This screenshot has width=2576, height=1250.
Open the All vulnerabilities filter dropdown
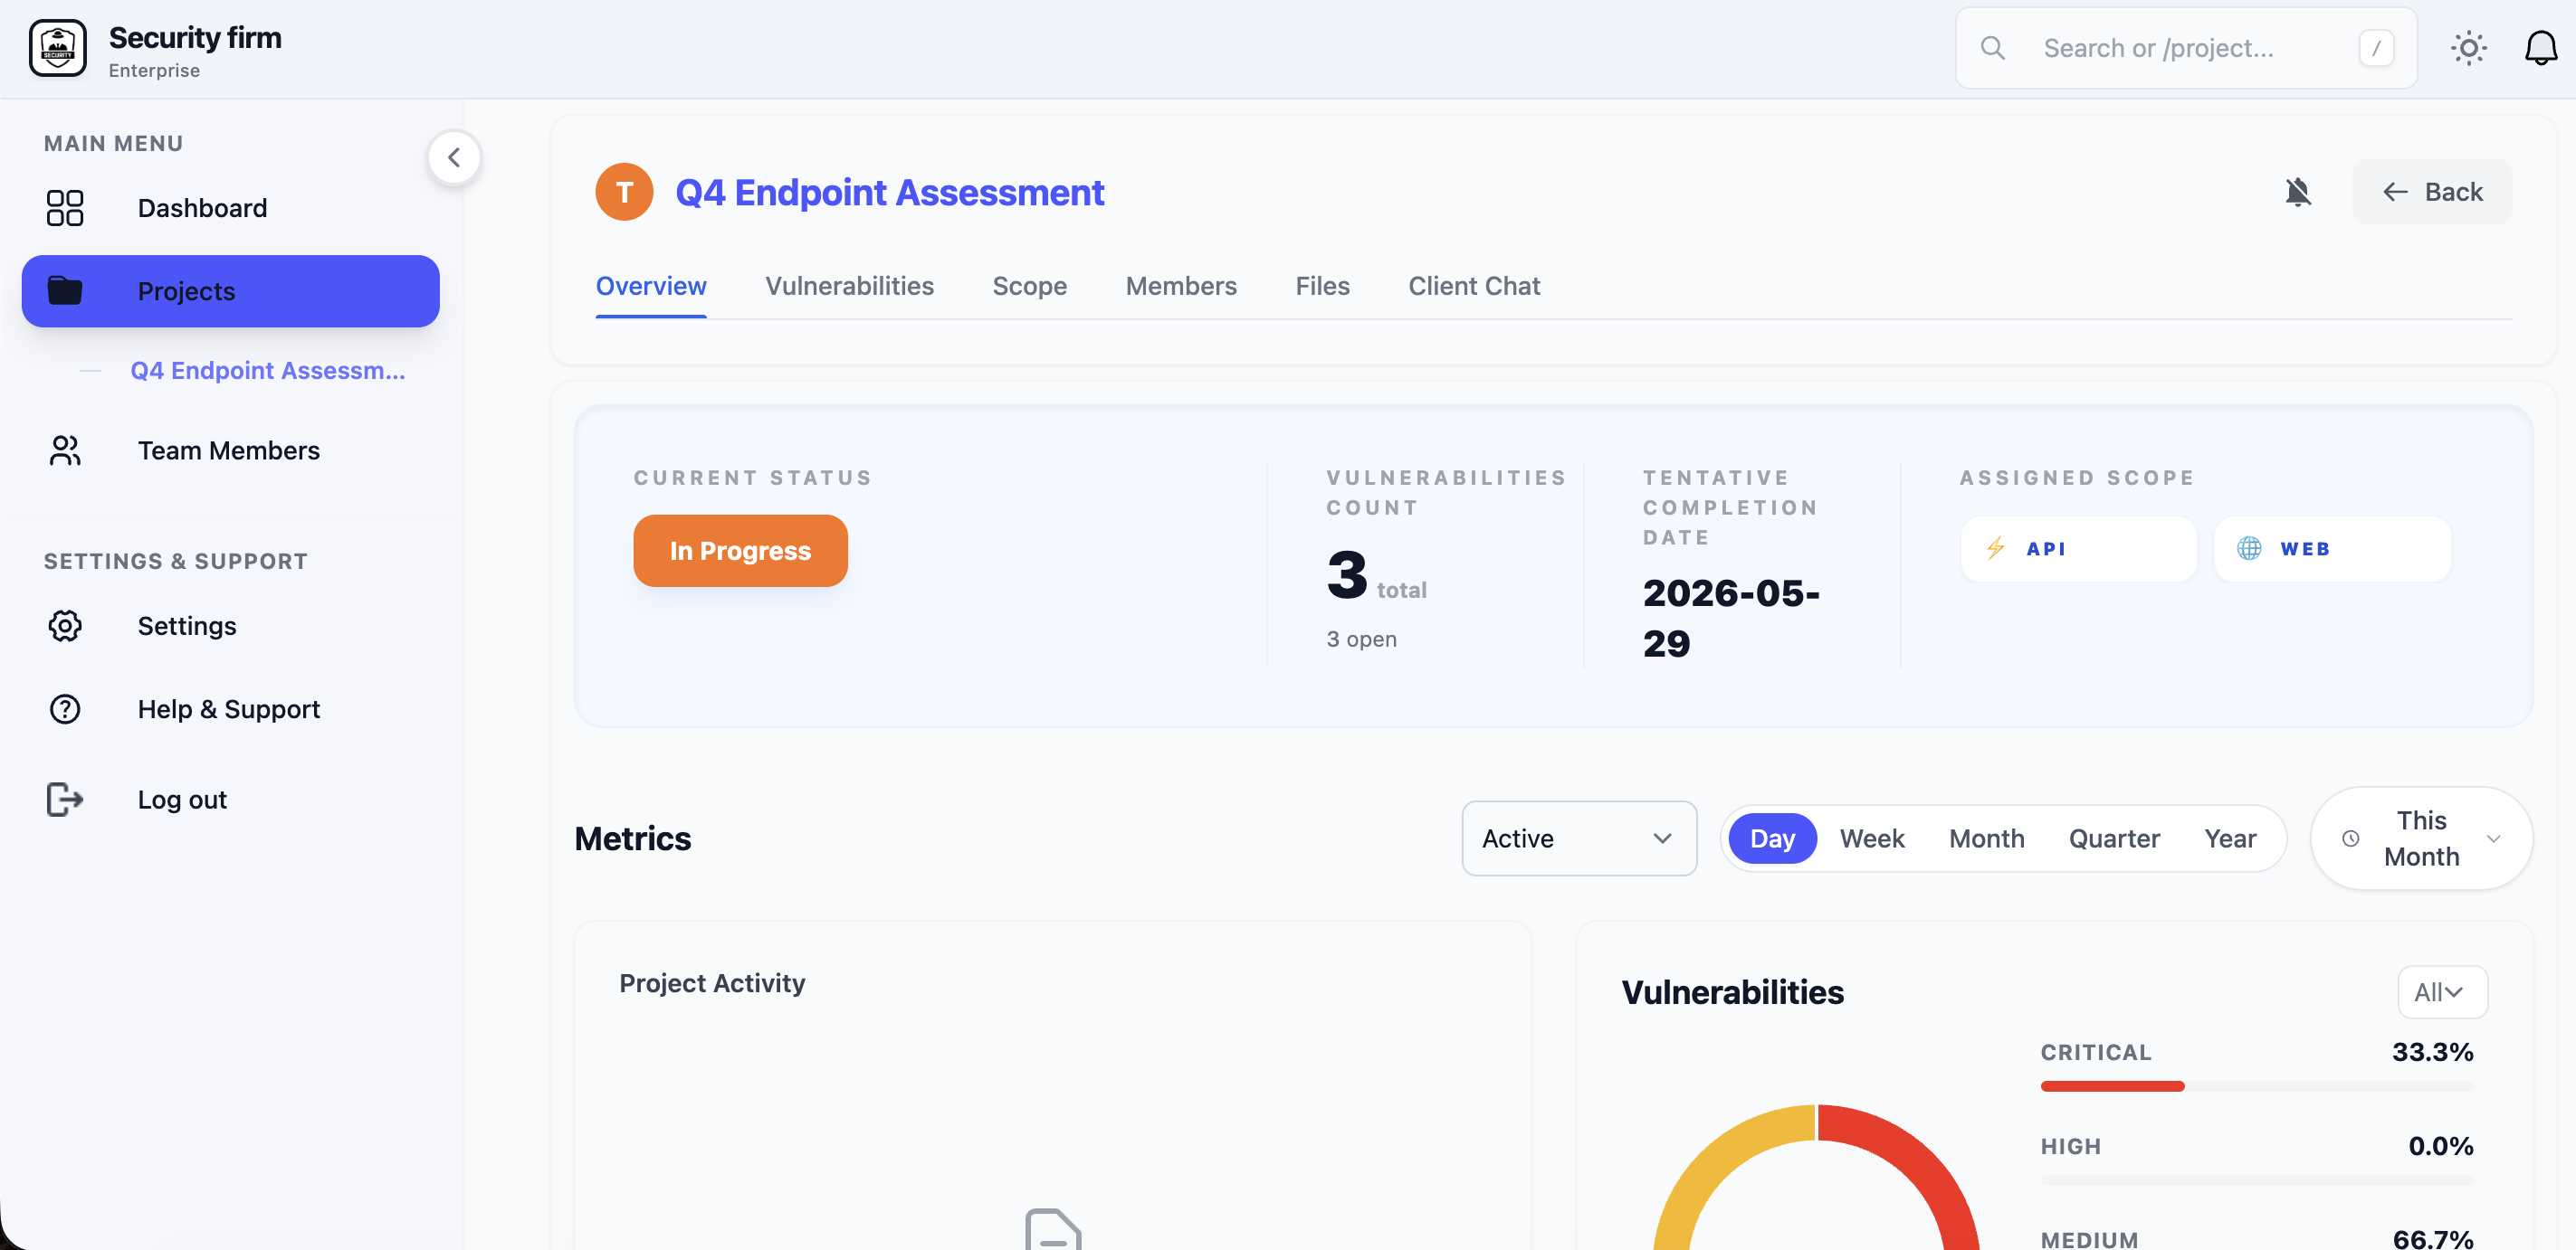(x=2442, y=992)
